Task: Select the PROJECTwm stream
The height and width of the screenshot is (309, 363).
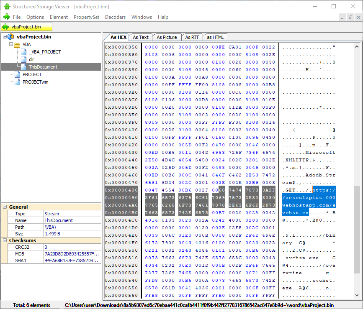Action: pos(36,82)
